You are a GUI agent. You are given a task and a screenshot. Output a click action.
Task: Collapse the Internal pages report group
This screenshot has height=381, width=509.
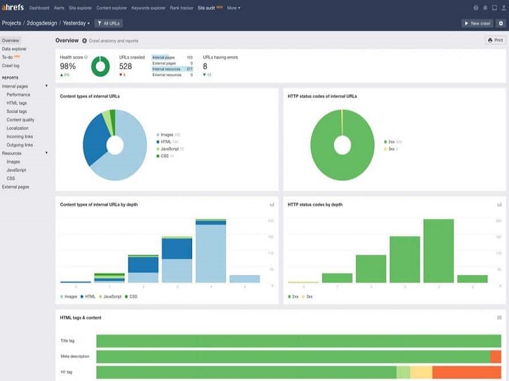pos(46,86)
